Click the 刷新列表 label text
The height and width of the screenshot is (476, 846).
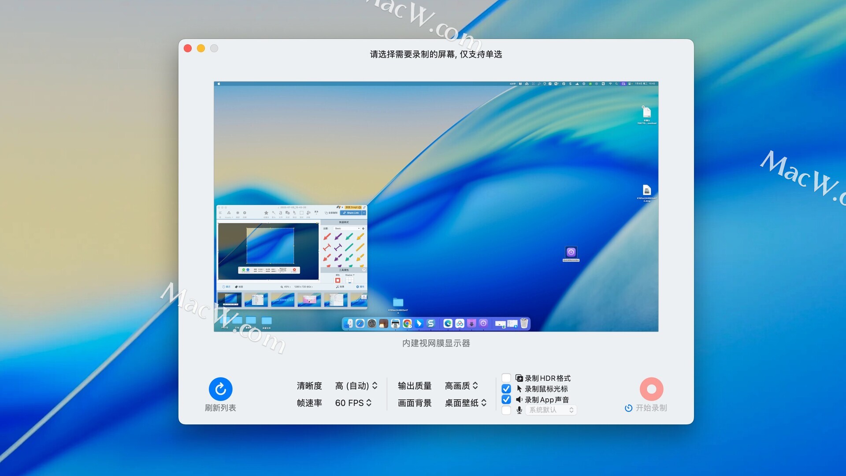[220, 408]
